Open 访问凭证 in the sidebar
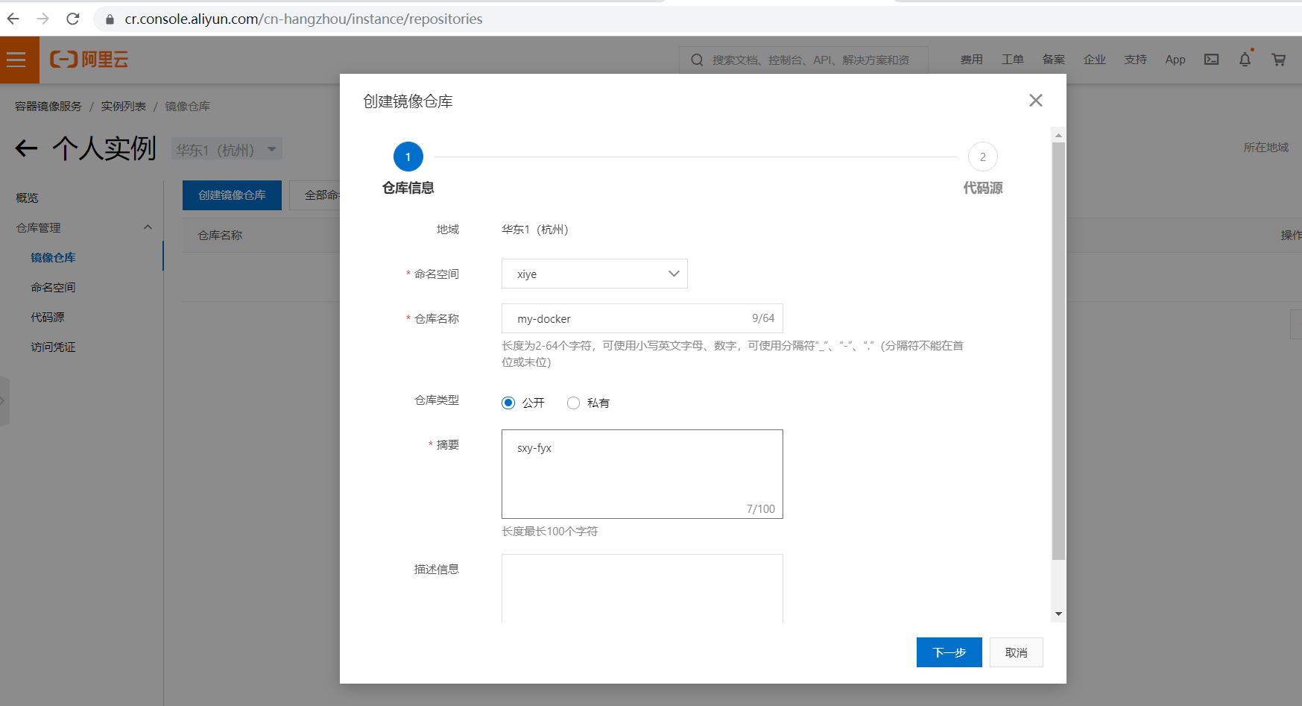1302x706 pixels. click(x=53, y=347)
